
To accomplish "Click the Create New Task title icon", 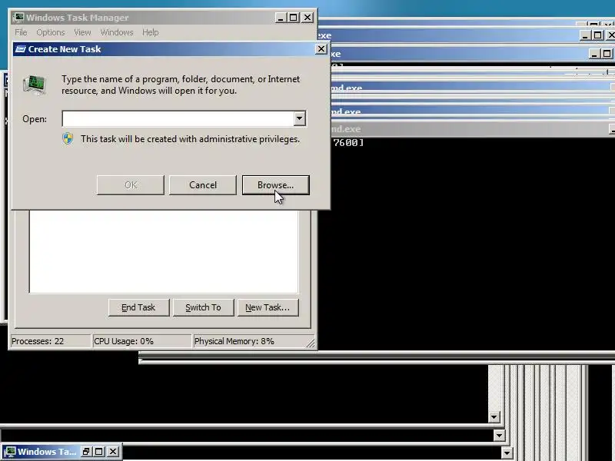I will 21,49.
